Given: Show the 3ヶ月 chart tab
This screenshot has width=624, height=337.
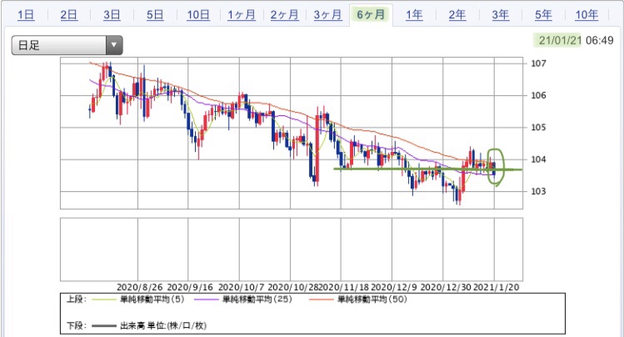Looking at the screenshot, I should [327, 14].
